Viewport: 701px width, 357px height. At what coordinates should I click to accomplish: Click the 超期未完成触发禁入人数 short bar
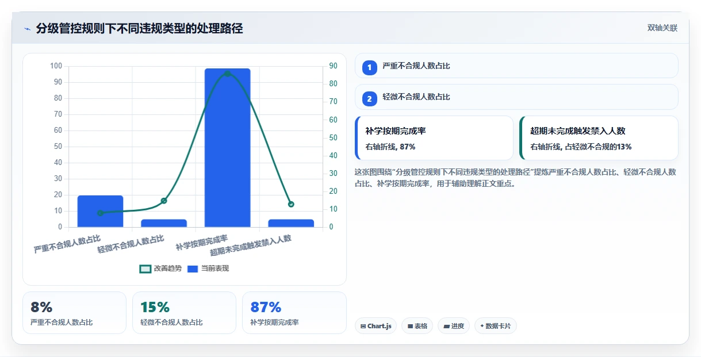tap(291, 223)
